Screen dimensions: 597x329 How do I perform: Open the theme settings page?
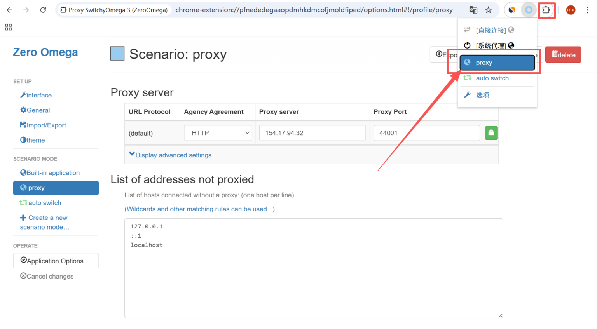click(32, 140)
